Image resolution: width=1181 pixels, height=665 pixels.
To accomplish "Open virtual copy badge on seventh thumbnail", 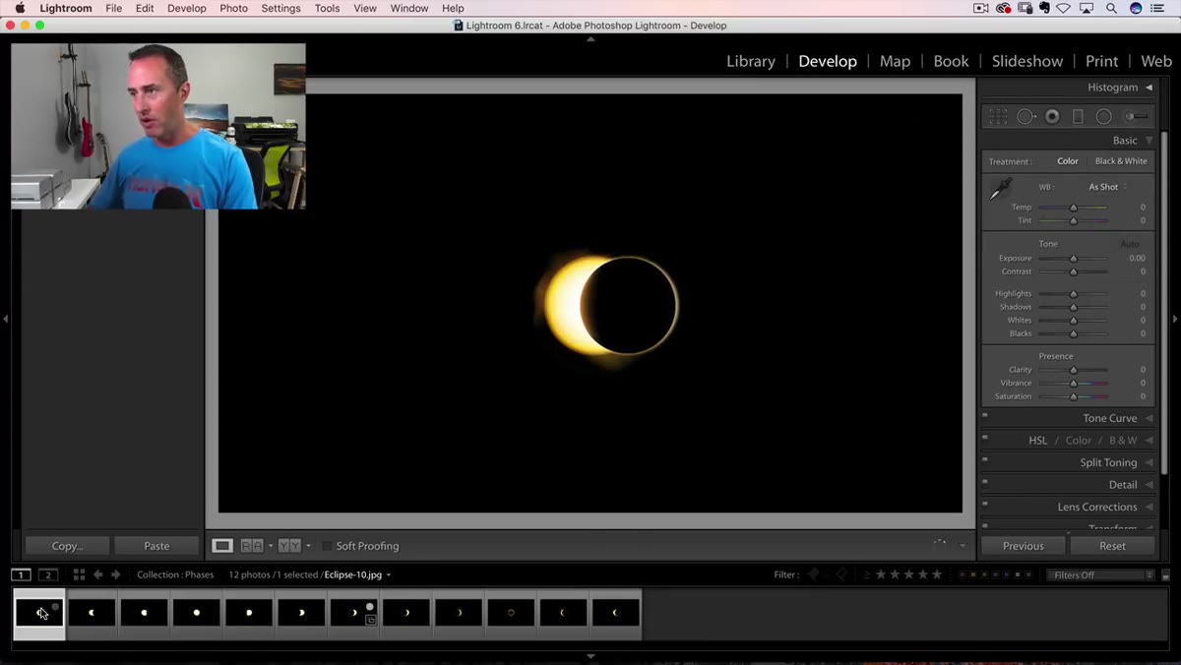I will tap(370, 621).
